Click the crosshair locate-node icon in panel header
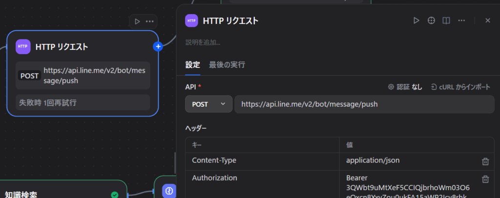This screenshot has height=198, width=500. pos(431,20)
